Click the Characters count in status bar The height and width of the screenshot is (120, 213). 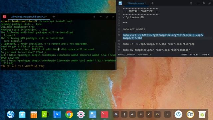(x=145, y=55)
